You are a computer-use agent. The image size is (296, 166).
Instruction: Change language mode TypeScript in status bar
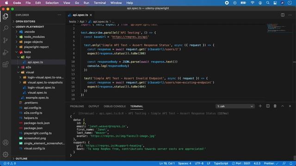pyautogui.click(x=221, y=163)
